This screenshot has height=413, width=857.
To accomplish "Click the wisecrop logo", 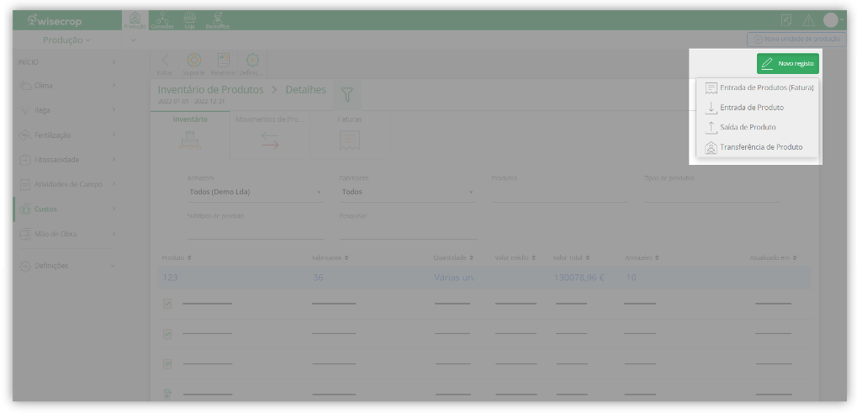I will 54,20.
